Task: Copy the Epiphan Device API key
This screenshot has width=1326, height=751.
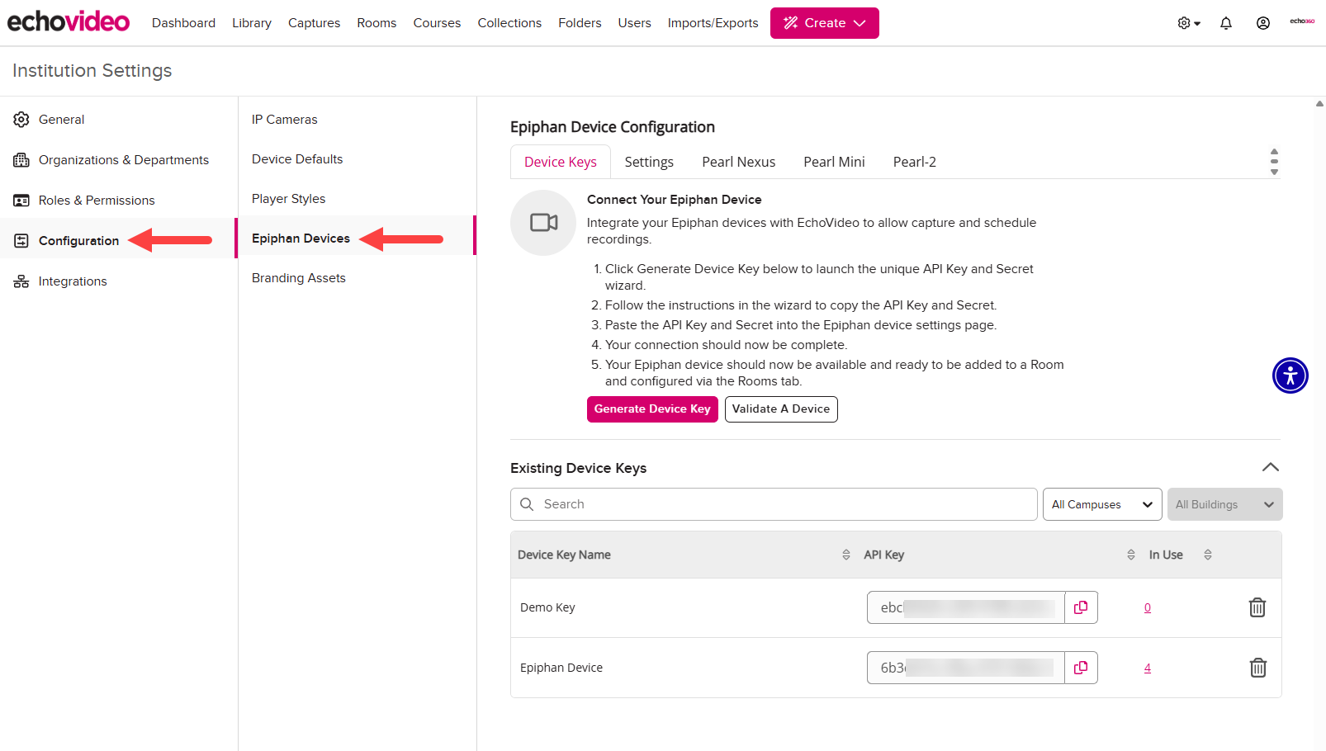Action: (x=1081, y=668)
